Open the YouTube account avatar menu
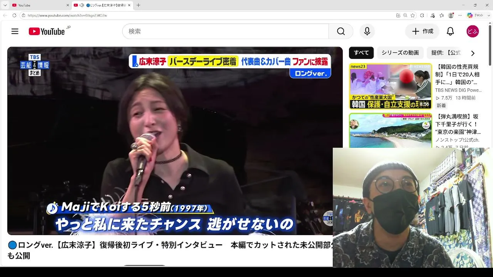This screenshot has width=493, height=277. pyautogui.click(x=473, y=32)
